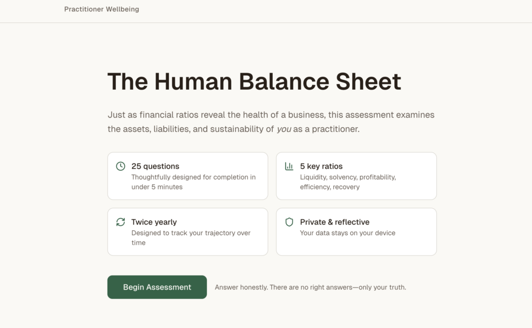Click the clock icon beside 25 questions
Viewport: 532px width, 328px height.
(121, 166)
